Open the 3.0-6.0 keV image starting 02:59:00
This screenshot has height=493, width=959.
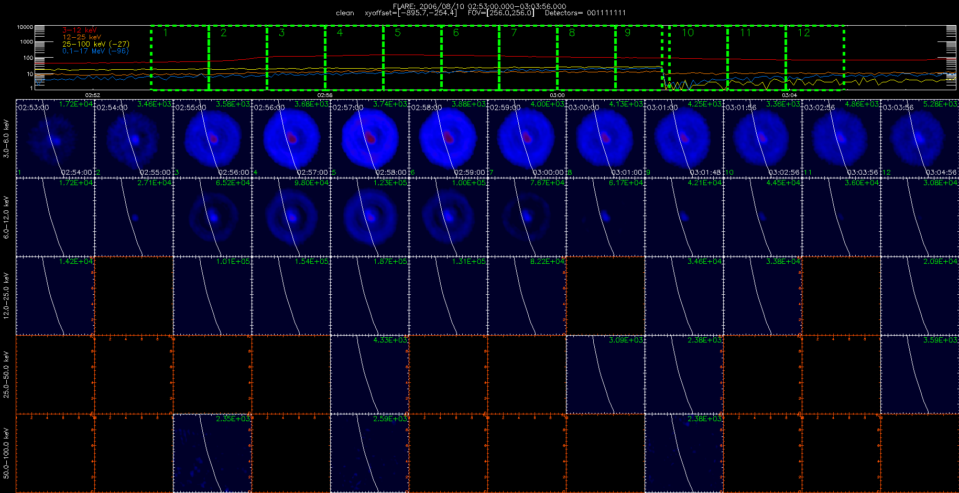(527, 138)
